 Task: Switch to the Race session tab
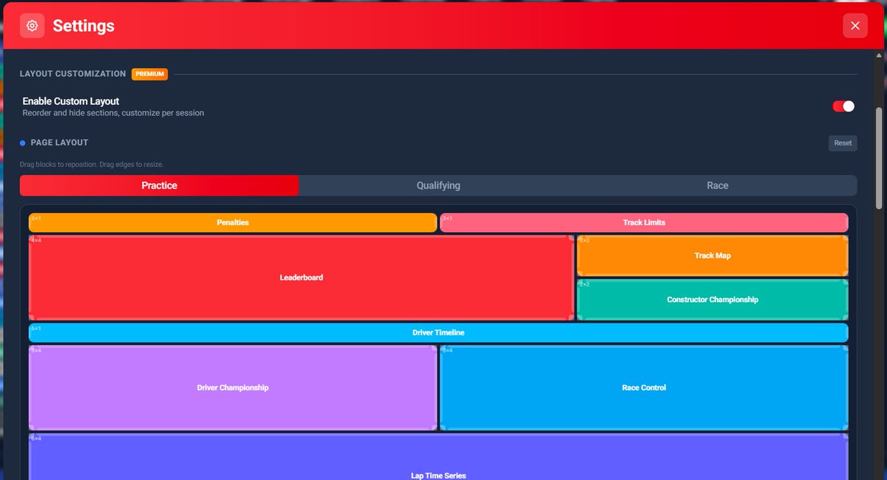point(718,185)
